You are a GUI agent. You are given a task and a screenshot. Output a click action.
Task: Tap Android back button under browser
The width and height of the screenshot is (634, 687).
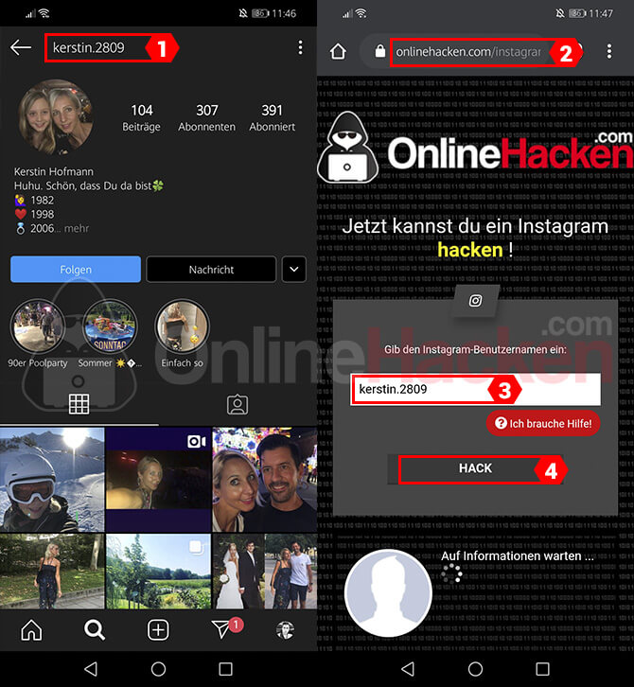click(408, 669)
